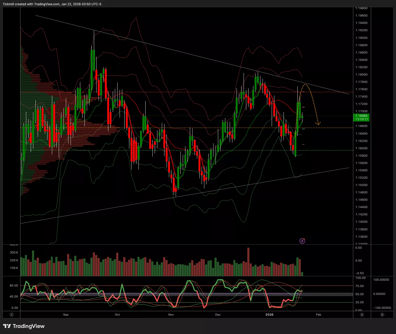Click the red dotted horizontal resistance line
This screenshot has width=396, height=334.
pos(184,92)
